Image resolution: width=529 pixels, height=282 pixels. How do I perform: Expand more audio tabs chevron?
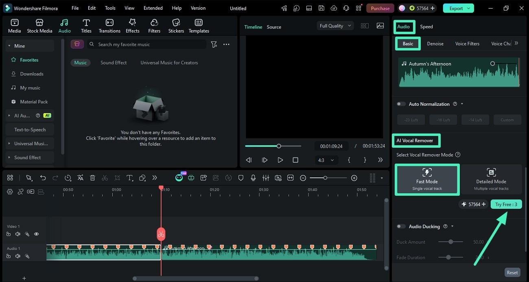(516, 43)
